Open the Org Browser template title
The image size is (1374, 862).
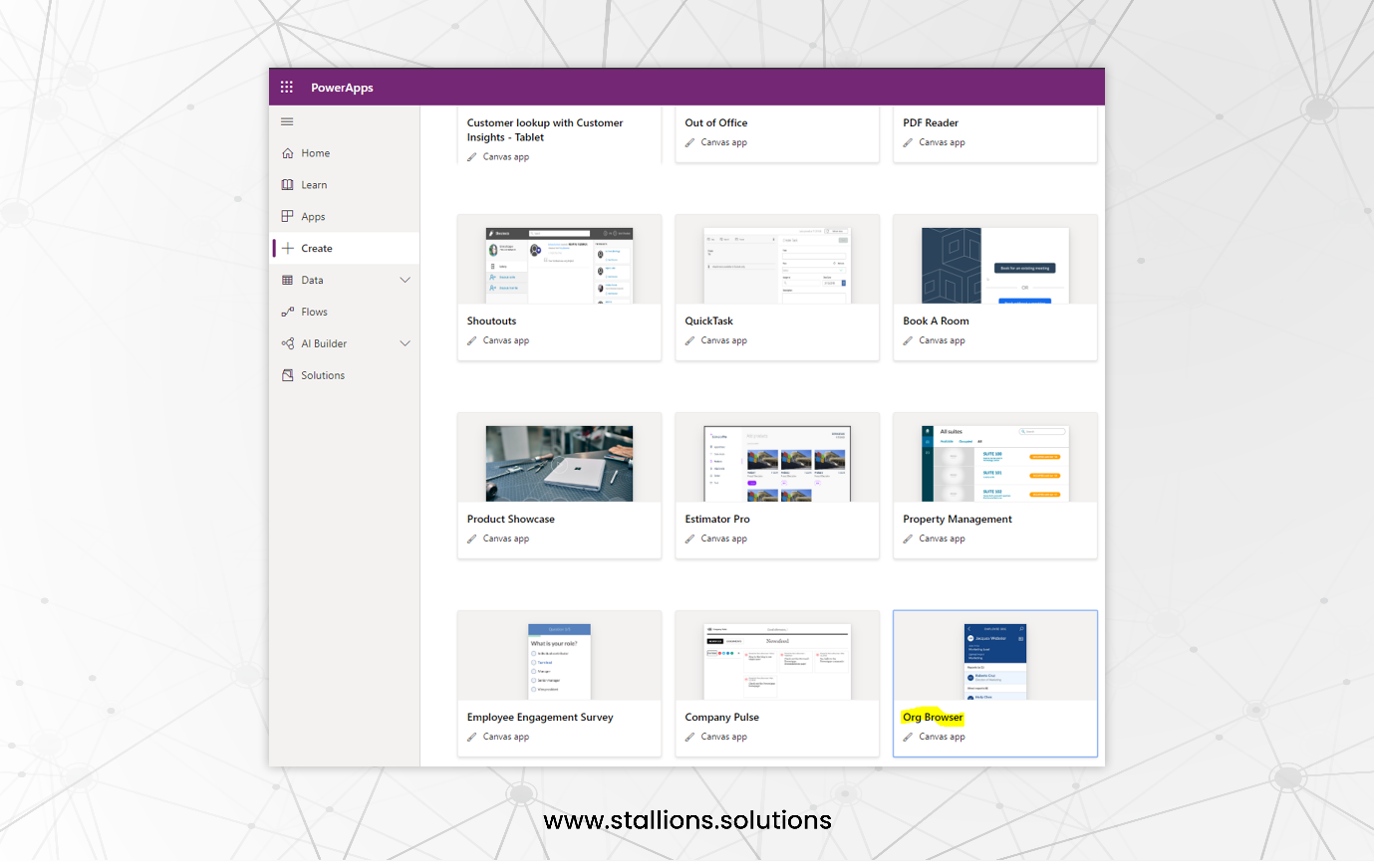click(x=934, y=718)
